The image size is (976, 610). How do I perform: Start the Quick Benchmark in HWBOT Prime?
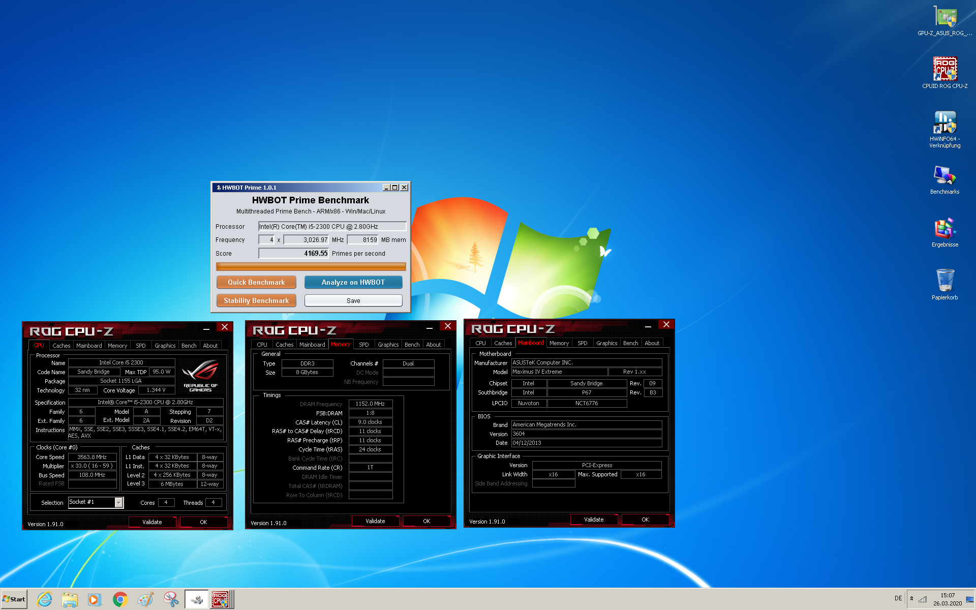256,282
